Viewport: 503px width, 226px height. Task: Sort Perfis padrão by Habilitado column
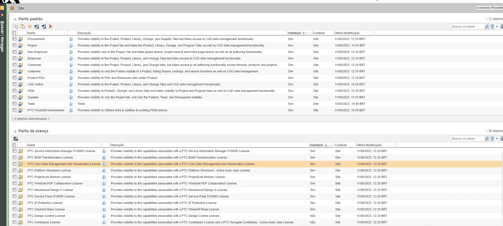(x=300, y=33)
